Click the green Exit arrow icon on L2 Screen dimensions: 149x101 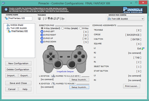pyautogui.click(x=143, y=49)
